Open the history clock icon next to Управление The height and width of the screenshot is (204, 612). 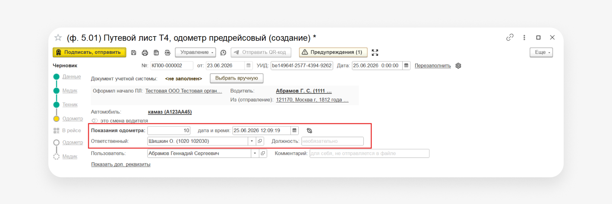tap(223, 53)
